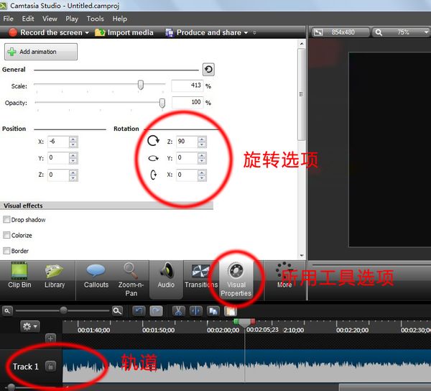431x391 pixels.
Task: Click the Scale percentage input field
Action: pos(187,86)
